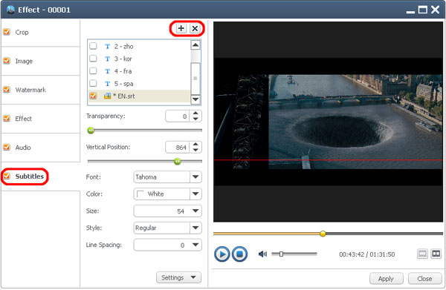Close the Effect window with X
The width and height of the screenshot is (446, 290).
(435, 10)
